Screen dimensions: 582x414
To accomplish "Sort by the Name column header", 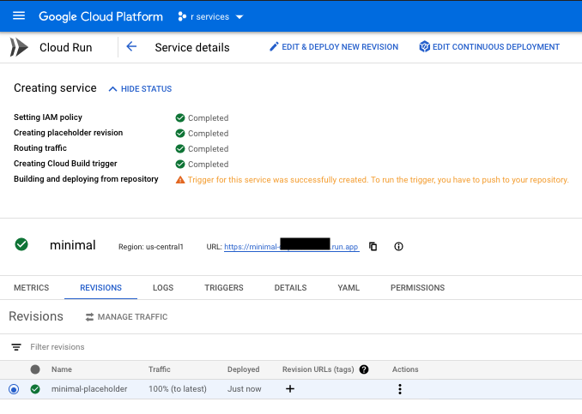I will coord(62,369).
